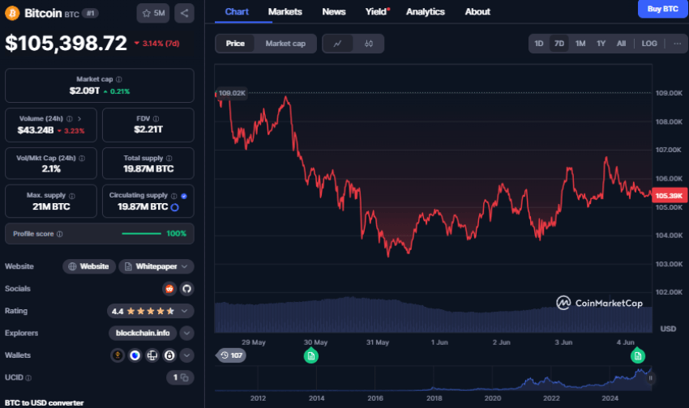The height and width of the screenshot is (408, 689).
Task: Toggle LOG scale on chart
Action: pos(649,44)
